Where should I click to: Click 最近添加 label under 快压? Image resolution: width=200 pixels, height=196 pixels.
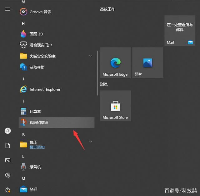[37, 147]
